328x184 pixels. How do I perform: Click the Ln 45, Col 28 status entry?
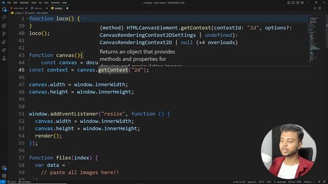tap(239, 182)
